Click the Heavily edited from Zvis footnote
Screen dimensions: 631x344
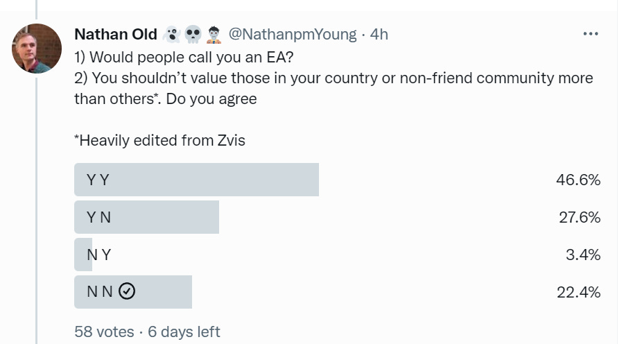click(x=159, y=140)
